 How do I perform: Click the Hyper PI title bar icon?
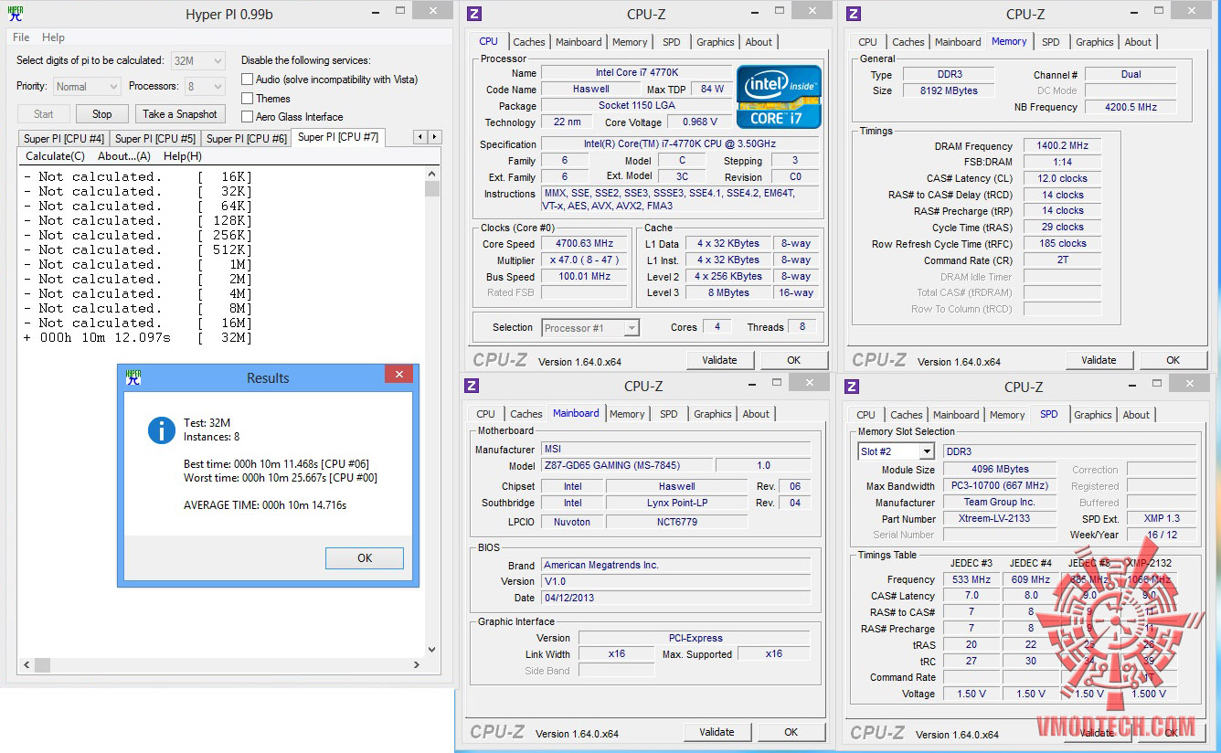[x=16, y=14]
